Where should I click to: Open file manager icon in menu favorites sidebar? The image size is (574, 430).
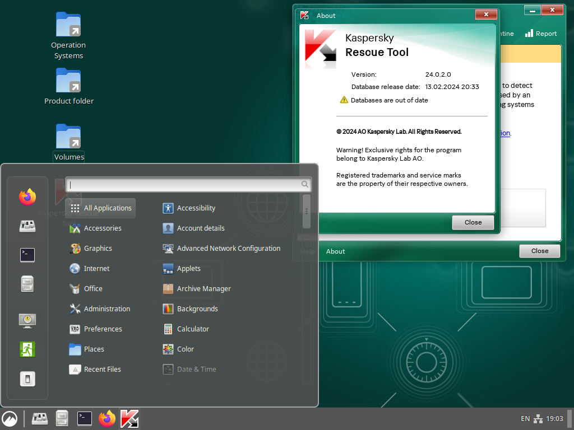click(27, 284)
